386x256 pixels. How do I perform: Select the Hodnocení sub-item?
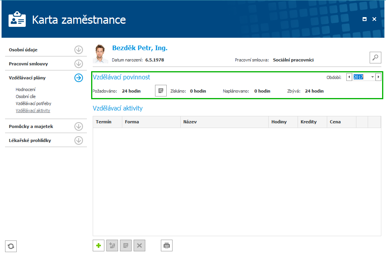pyautogui.click(x=26, y=89)
